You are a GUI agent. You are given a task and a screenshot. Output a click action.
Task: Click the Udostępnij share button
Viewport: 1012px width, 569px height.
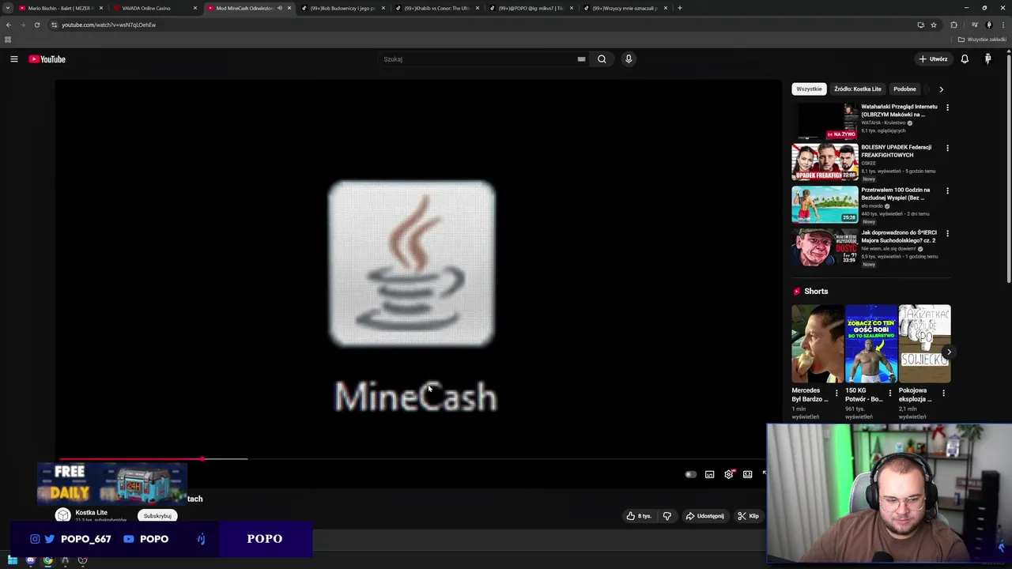point(704,516)
